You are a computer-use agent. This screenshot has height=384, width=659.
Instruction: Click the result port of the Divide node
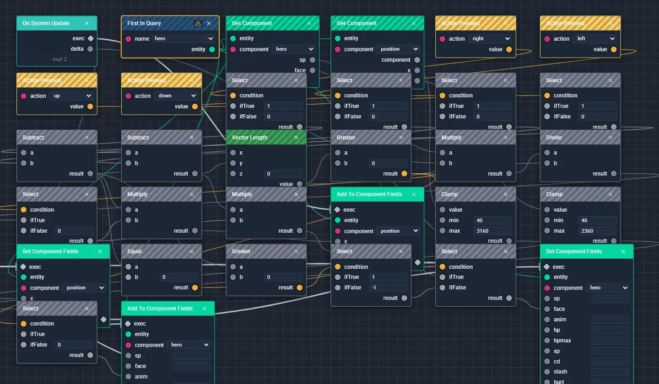coord(613,174)
